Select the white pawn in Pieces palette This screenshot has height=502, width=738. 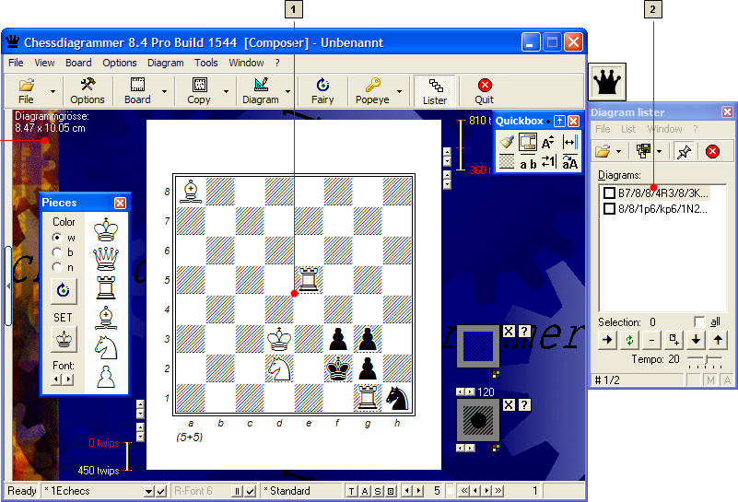[106, 377]
